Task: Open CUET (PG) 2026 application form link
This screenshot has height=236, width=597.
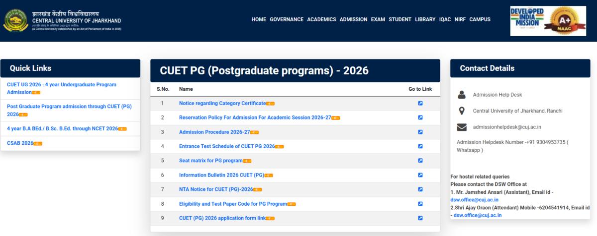Action: (222, 218)
